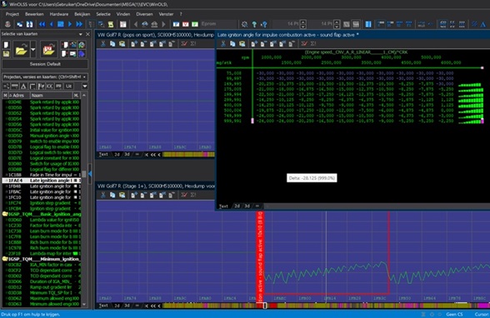Click the Adres column header
Image resolution: width=490 pixels, height=318 pixels.
(x=18, y=95)
